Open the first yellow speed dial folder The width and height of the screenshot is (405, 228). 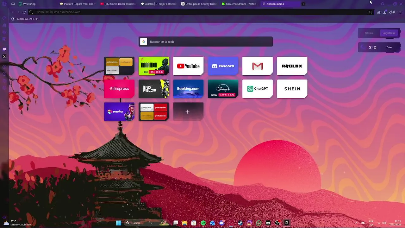tap(119, 66)
